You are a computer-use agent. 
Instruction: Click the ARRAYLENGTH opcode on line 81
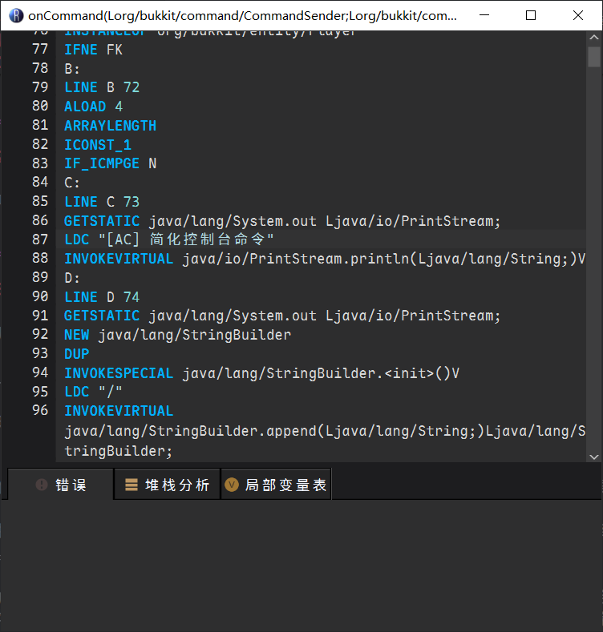[x=110, y=126]
